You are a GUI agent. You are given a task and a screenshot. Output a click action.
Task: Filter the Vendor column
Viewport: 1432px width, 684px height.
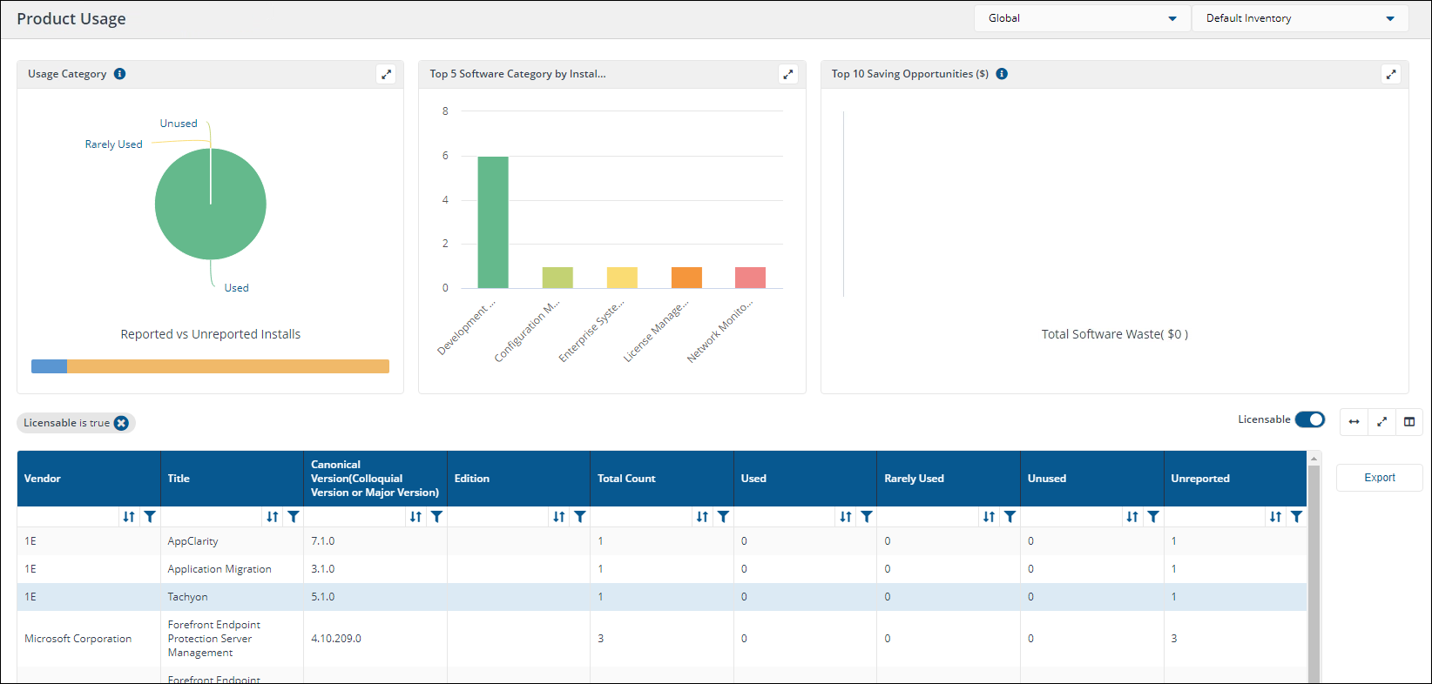click(x=150, y=517)
